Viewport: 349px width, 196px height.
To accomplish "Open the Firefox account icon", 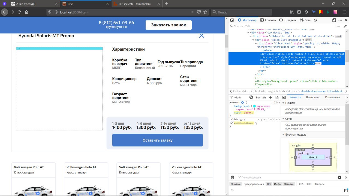I will (x=306, y=12).
